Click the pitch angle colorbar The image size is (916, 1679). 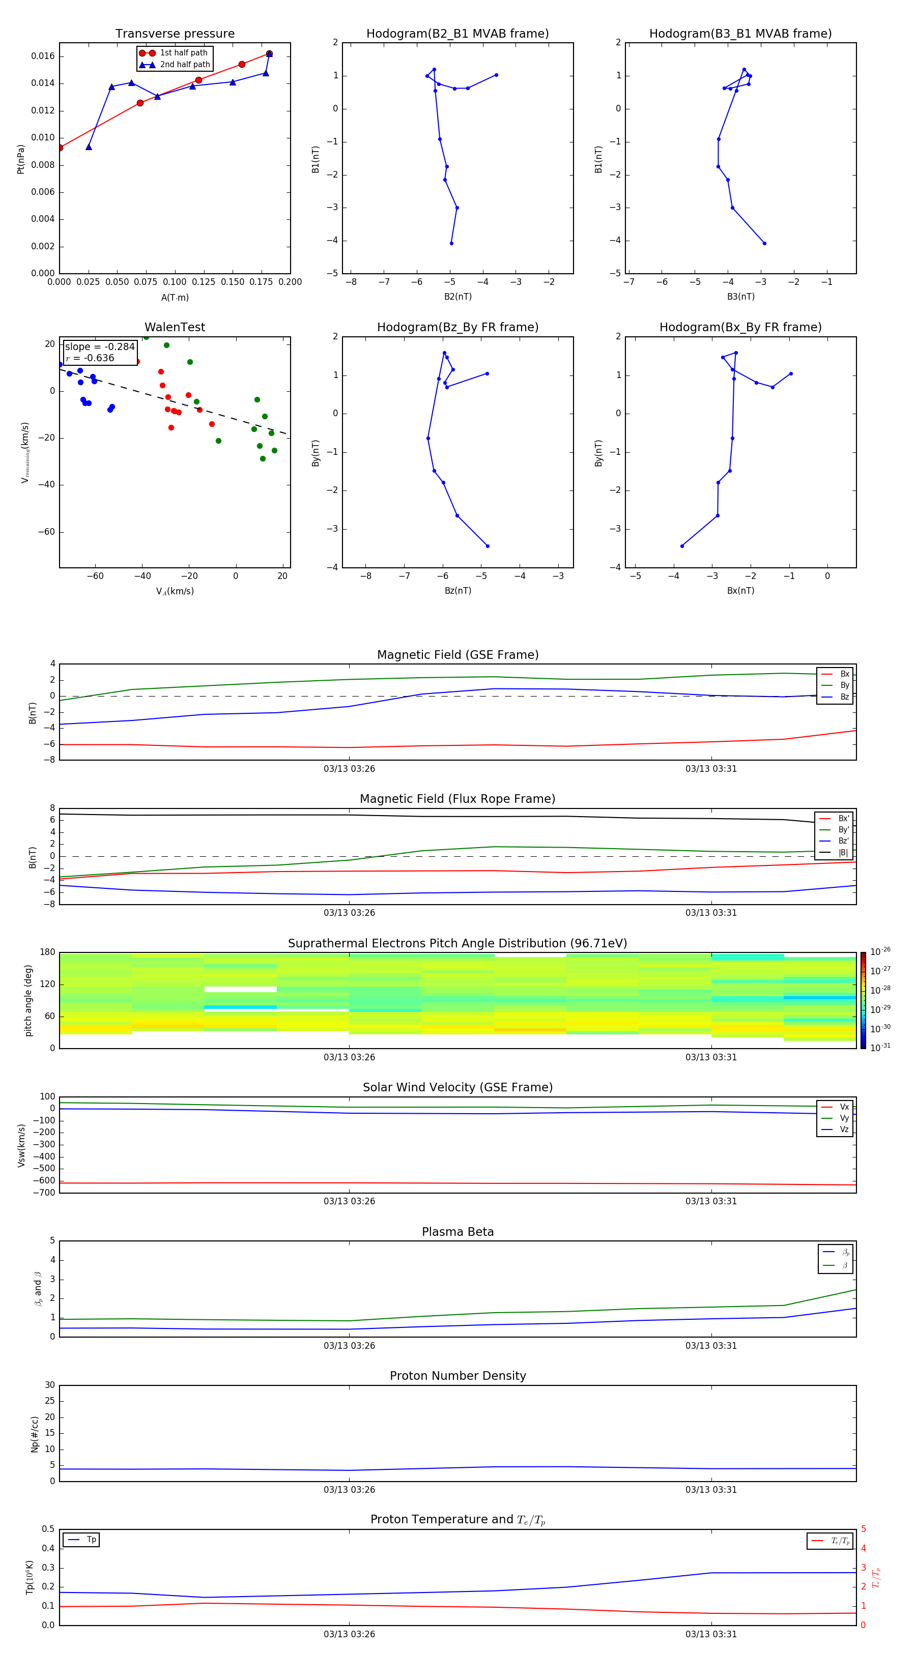(x=863, y=1000)
